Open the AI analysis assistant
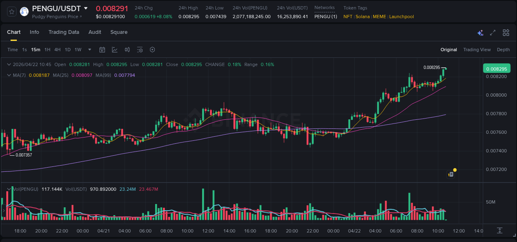The height and width of the screenshot is (242, 517). 480,32
